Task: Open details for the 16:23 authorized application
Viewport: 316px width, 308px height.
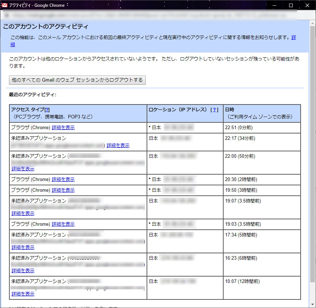Action: point(23,271)
